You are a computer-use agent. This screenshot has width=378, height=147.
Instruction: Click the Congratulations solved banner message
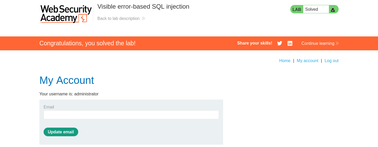click(x=87, y=43)
